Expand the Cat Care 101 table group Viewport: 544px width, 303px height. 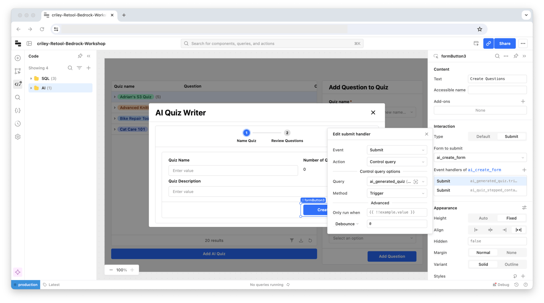[x=115, y=129]
